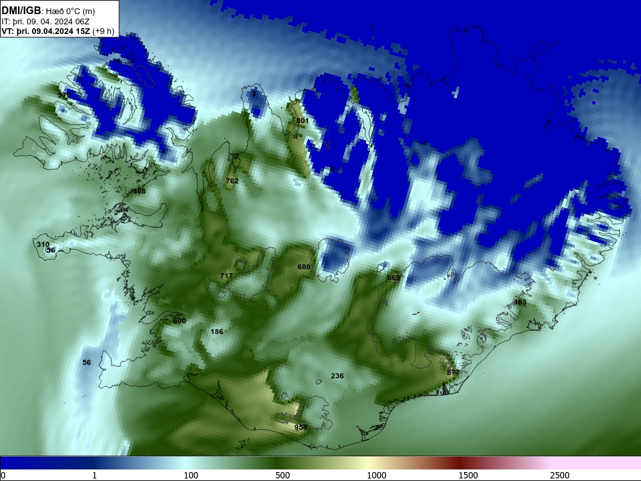Click the 877 height value on the map
641x481 pixels.
point(453,373)
